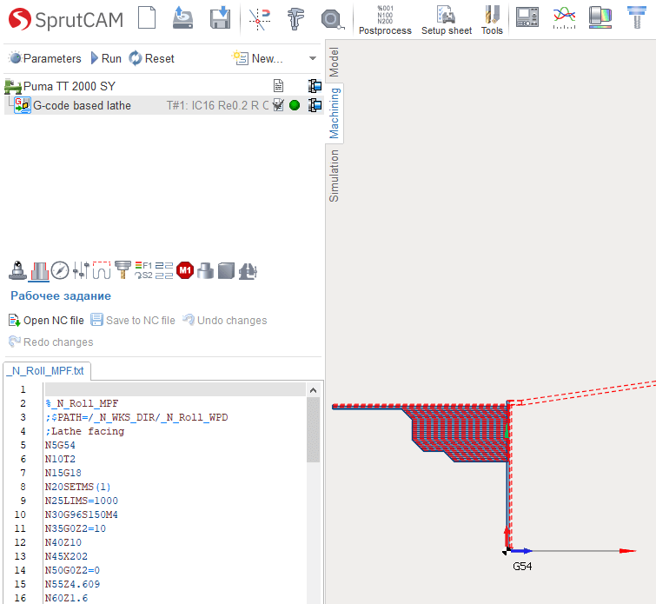Click code line N55Z4.609
The height and width of the screenshot is (604, 656).
coord(72,584)
